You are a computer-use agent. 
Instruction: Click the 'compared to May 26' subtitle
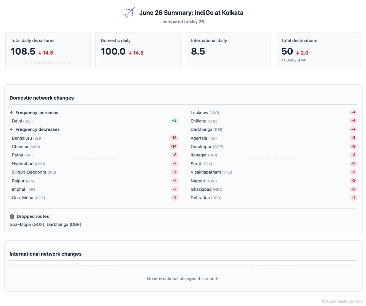183,22
